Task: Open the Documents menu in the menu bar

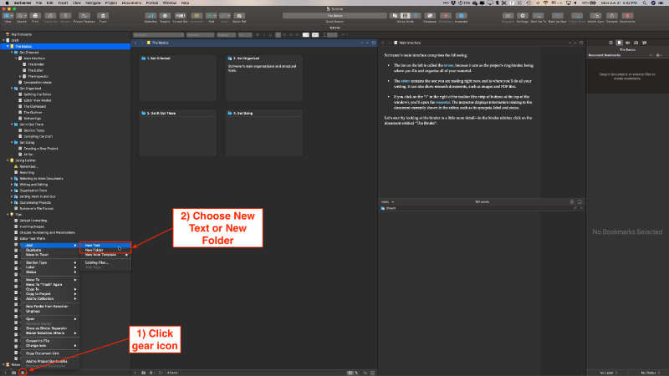Action: (131, 3)
